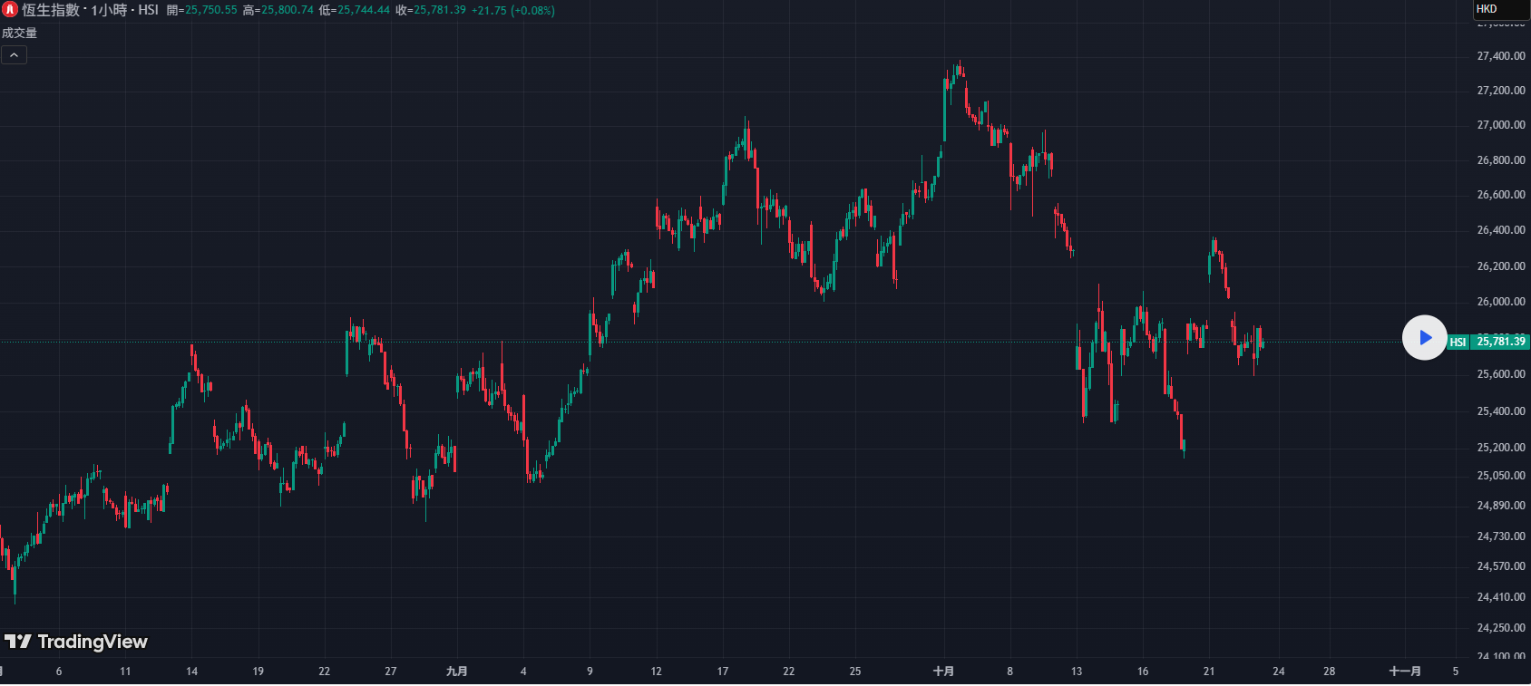Collapse the legend using the chevron under 成交量
The image size is (1531, 686).
(14, 55)
